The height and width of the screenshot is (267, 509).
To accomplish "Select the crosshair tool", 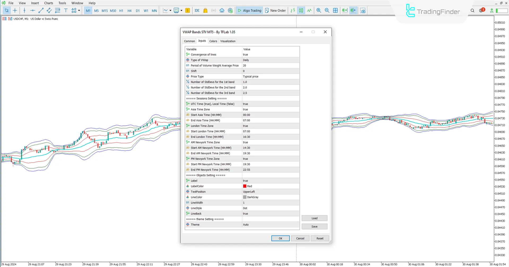I will point(15,11).
